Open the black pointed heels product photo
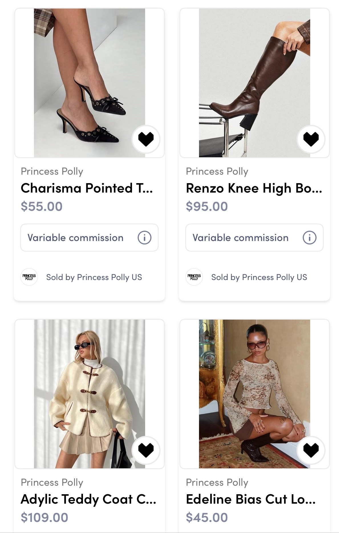The image size is (339, 533). (89, 83)
